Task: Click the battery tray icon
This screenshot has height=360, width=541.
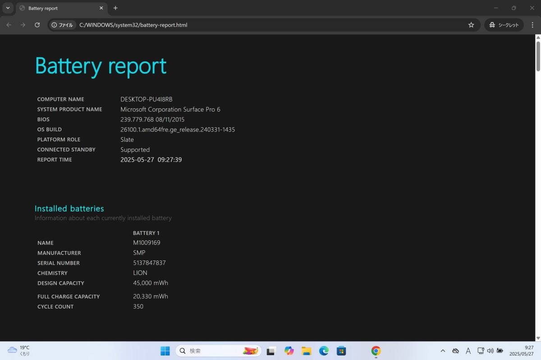Action: coord(500,351)
